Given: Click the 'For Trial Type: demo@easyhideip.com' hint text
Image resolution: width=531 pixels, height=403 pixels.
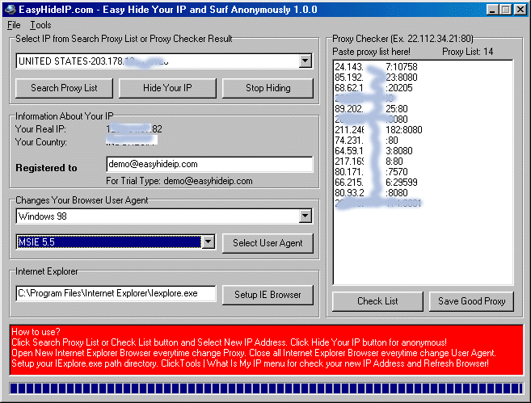Looking at the screenshot, I should click(x=179, y=181).
